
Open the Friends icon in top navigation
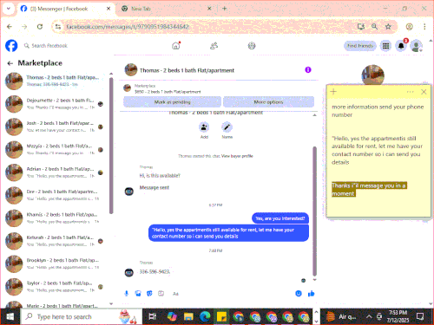click(214, 46)
